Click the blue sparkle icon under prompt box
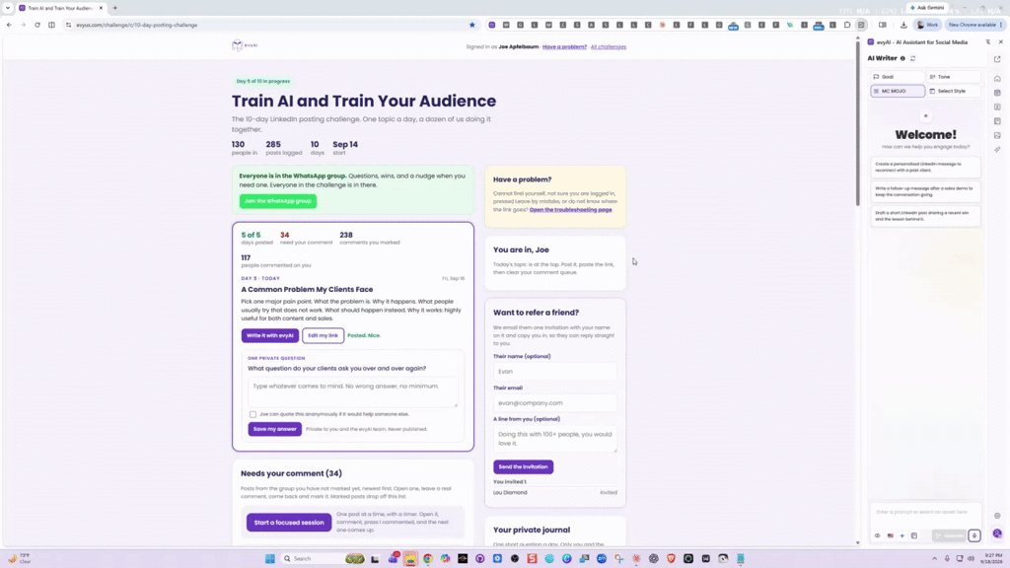The image size is (1010, 568). [x=902, y=535]
